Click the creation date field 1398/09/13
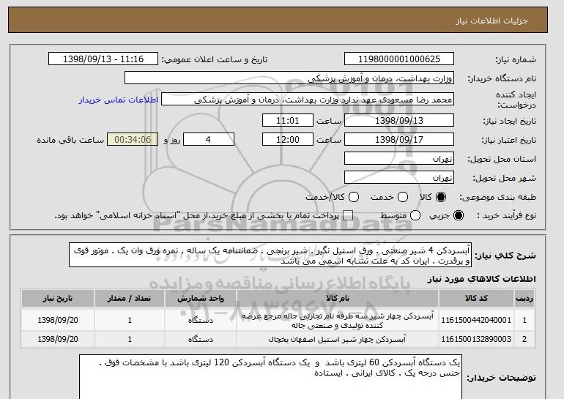The image size is (564, 399). click(399, 120)
